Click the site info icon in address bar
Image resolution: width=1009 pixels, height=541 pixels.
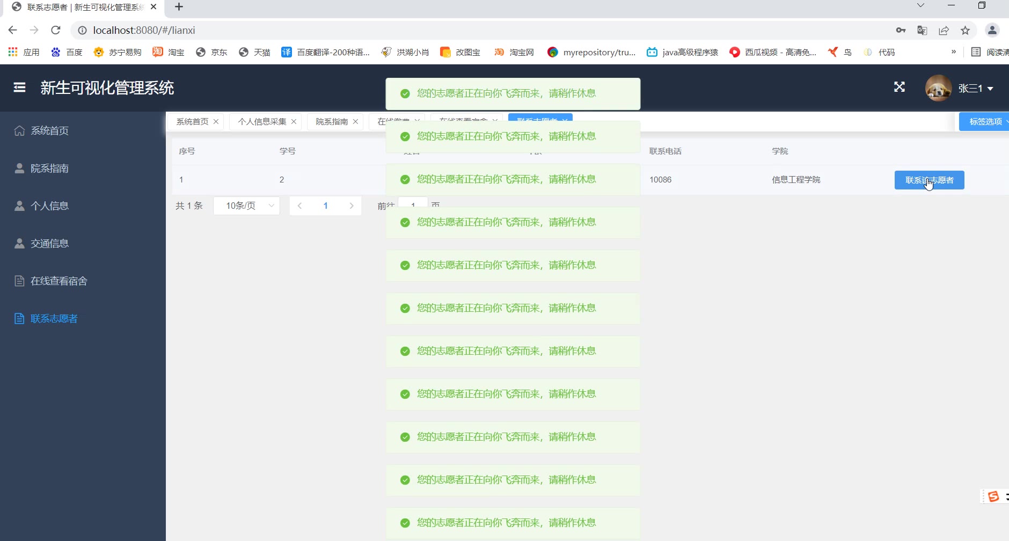click(82, 31)
